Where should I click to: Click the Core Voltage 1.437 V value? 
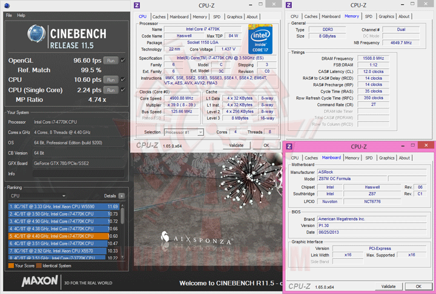tap(228, 49)
